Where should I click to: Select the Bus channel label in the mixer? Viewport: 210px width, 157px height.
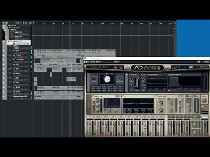(x=187, y=117)
